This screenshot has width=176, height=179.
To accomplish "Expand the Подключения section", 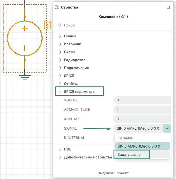I will point(60,68).
